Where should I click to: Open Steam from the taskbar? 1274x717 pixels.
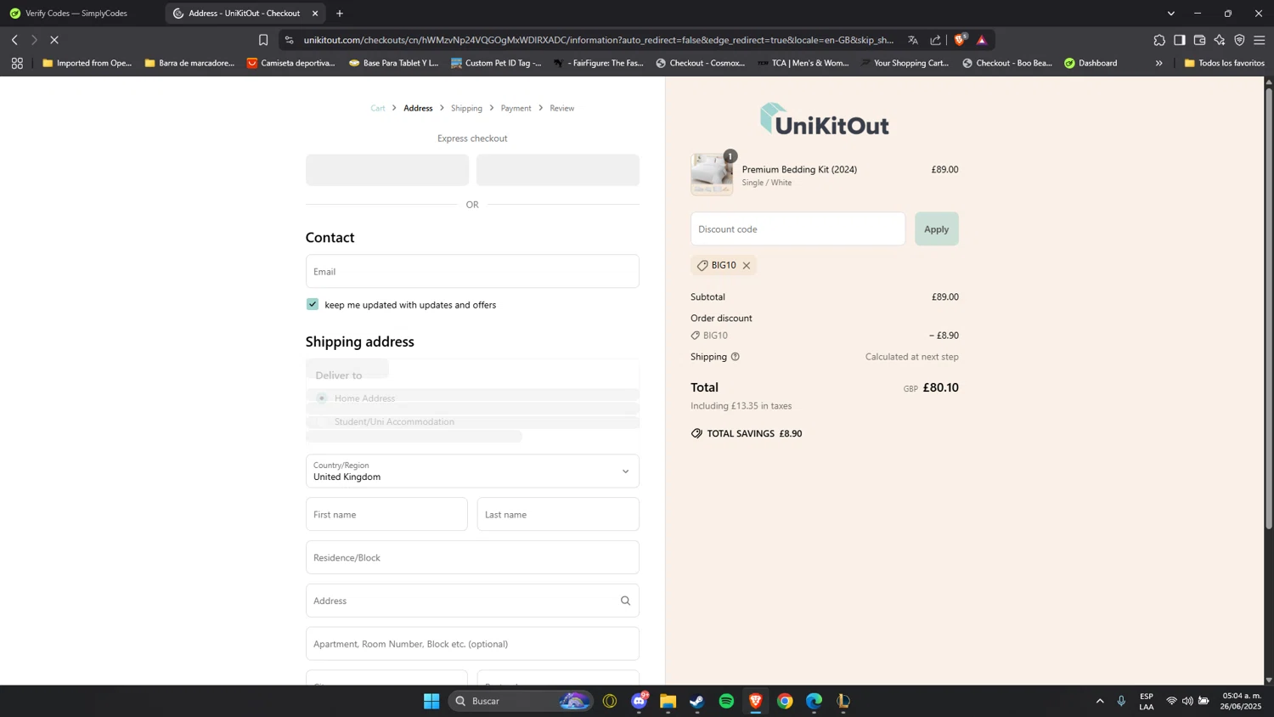tap(697, 701)
